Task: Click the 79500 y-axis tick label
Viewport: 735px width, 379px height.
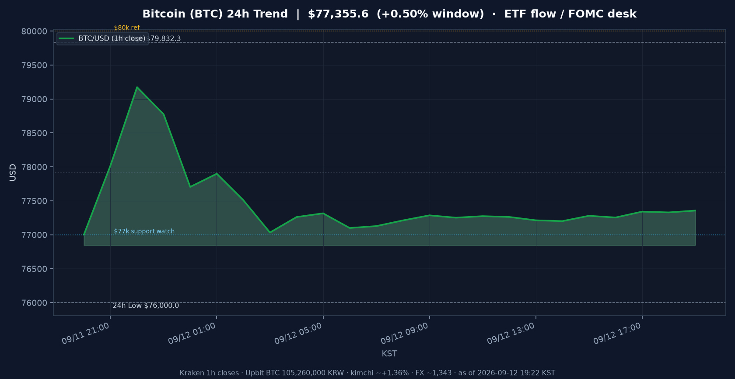Action: point(34,65)
